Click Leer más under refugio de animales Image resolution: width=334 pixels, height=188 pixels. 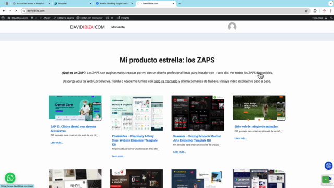click(241, 138)
